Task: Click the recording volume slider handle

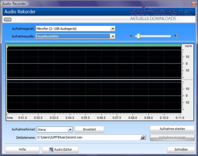Action: coord(139,36)
